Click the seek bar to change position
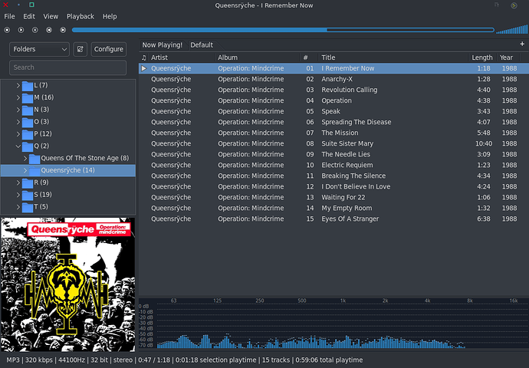 click(282, 31)
